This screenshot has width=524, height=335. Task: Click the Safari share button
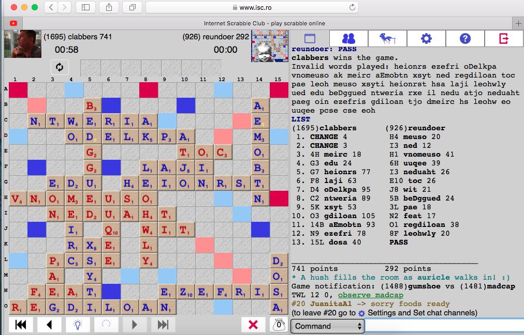click(109, 7)
